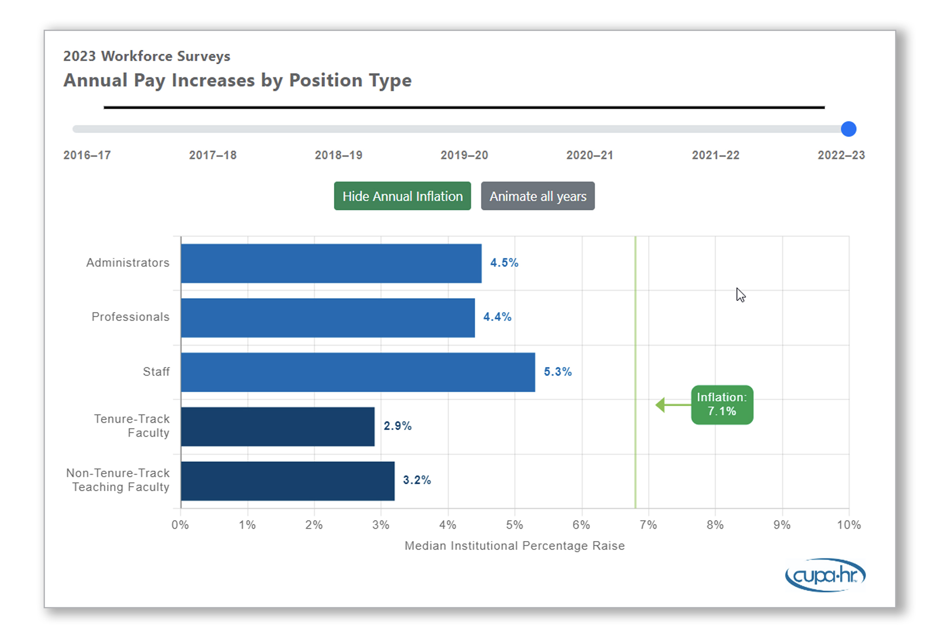Viewport: 940px width, 638px height.
Task: Click the Tenure-Track Faculty bar
Action: [278, 426]
